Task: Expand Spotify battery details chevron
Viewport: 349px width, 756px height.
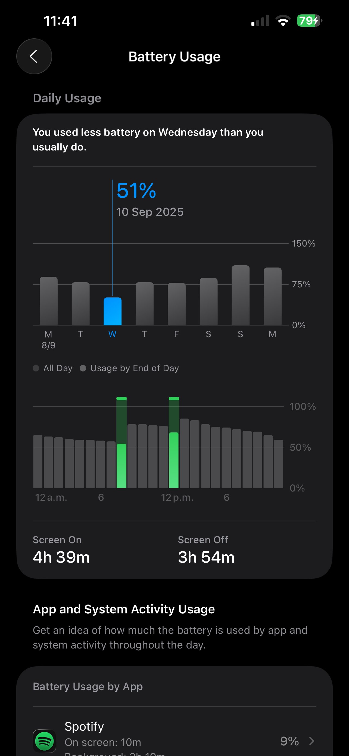Action: click(312, 741)
